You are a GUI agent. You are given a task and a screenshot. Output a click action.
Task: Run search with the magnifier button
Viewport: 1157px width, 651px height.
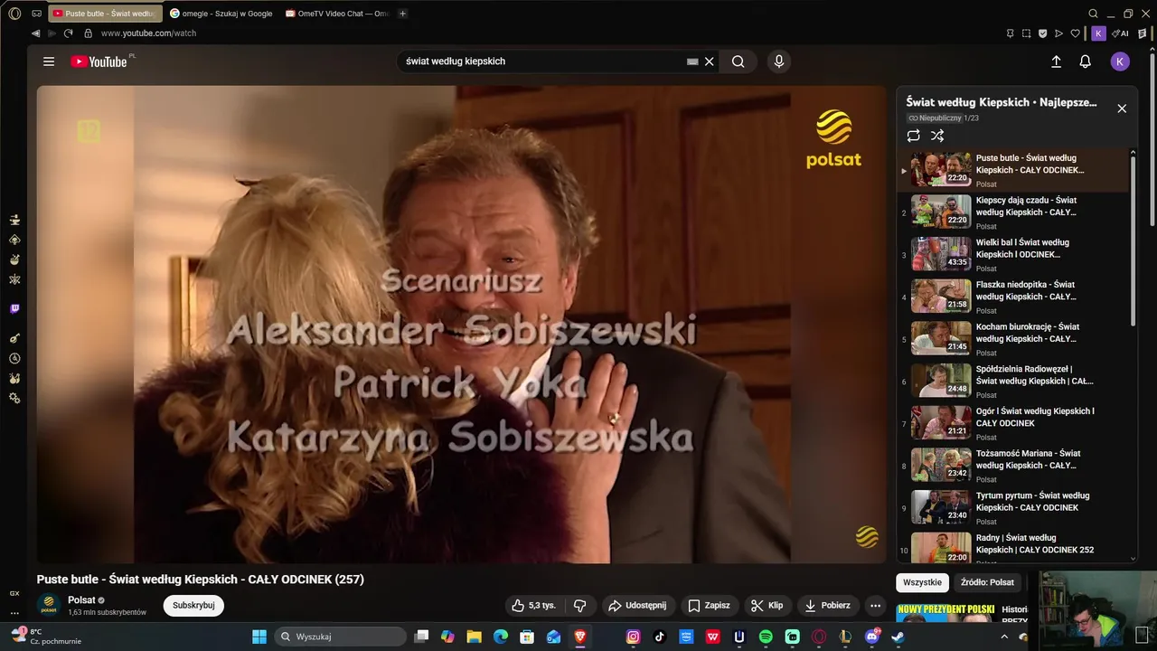click(738, 61)
